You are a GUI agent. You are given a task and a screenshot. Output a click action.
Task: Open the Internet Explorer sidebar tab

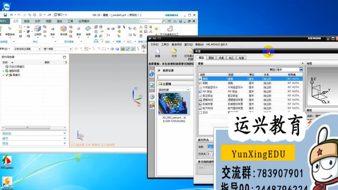152,85
